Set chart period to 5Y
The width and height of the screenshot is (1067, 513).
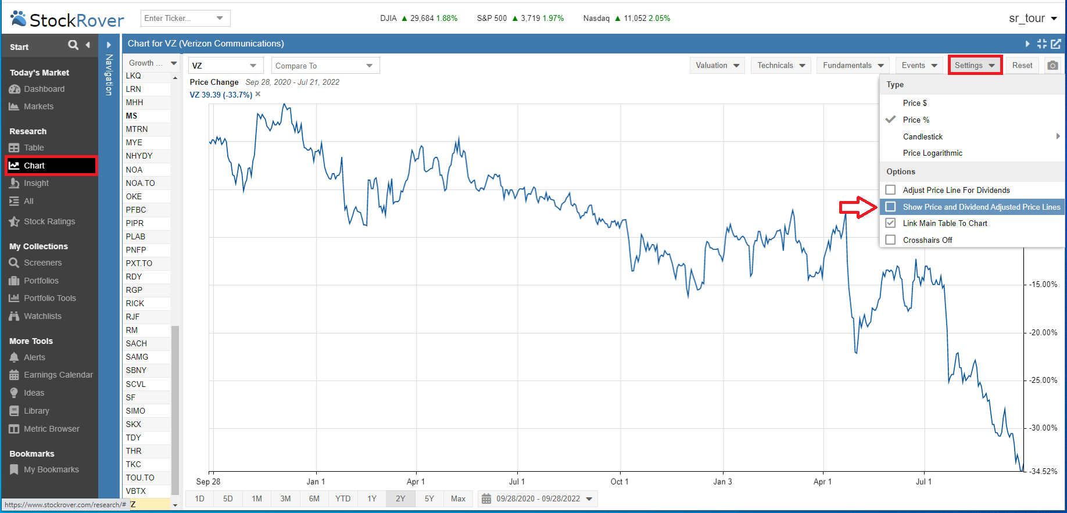429,498
